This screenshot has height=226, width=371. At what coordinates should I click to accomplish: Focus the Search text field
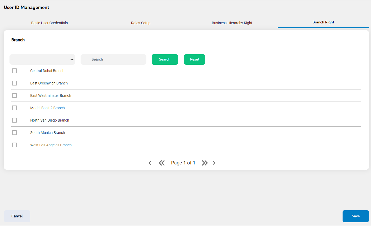coord(113,59)
